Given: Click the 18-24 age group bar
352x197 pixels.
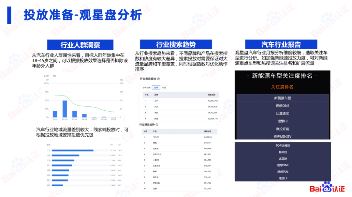Looking at the screenshot, I should coord(55,114).
